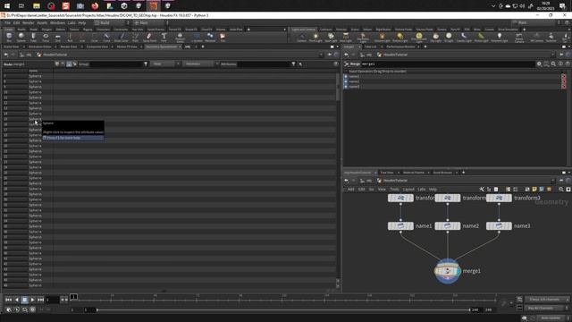Expand the network editor path dropdown arrow
The width and height of the screenshot is (572, 322).
tap(552, 181)
